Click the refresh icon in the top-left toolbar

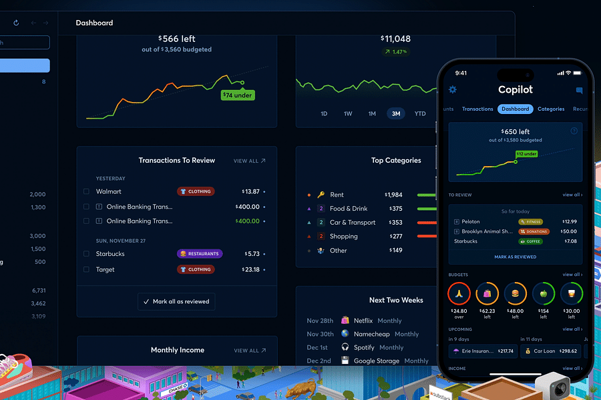(15, 22)
